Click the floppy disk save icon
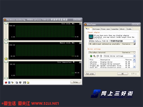Viewport: 143px width, 107px height. 25,82
